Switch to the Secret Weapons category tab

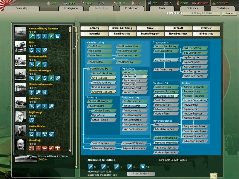[150, 34]
